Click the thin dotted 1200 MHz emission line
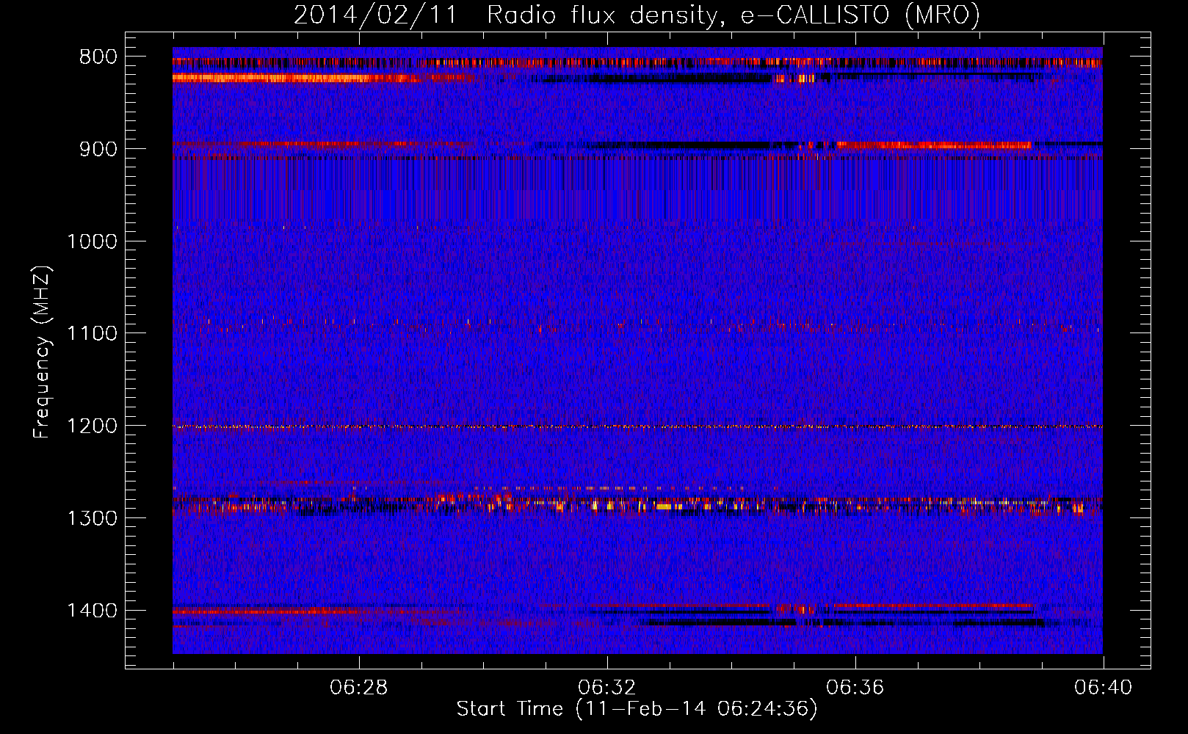Viewport: 1188px width, 734px height. pos(637,426)
